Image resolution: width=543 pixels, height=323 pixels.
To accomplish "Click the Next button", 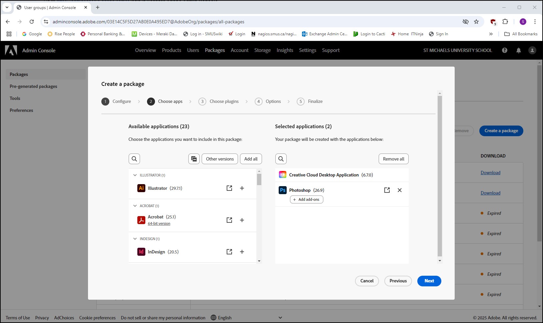I will tap(429, 281).
